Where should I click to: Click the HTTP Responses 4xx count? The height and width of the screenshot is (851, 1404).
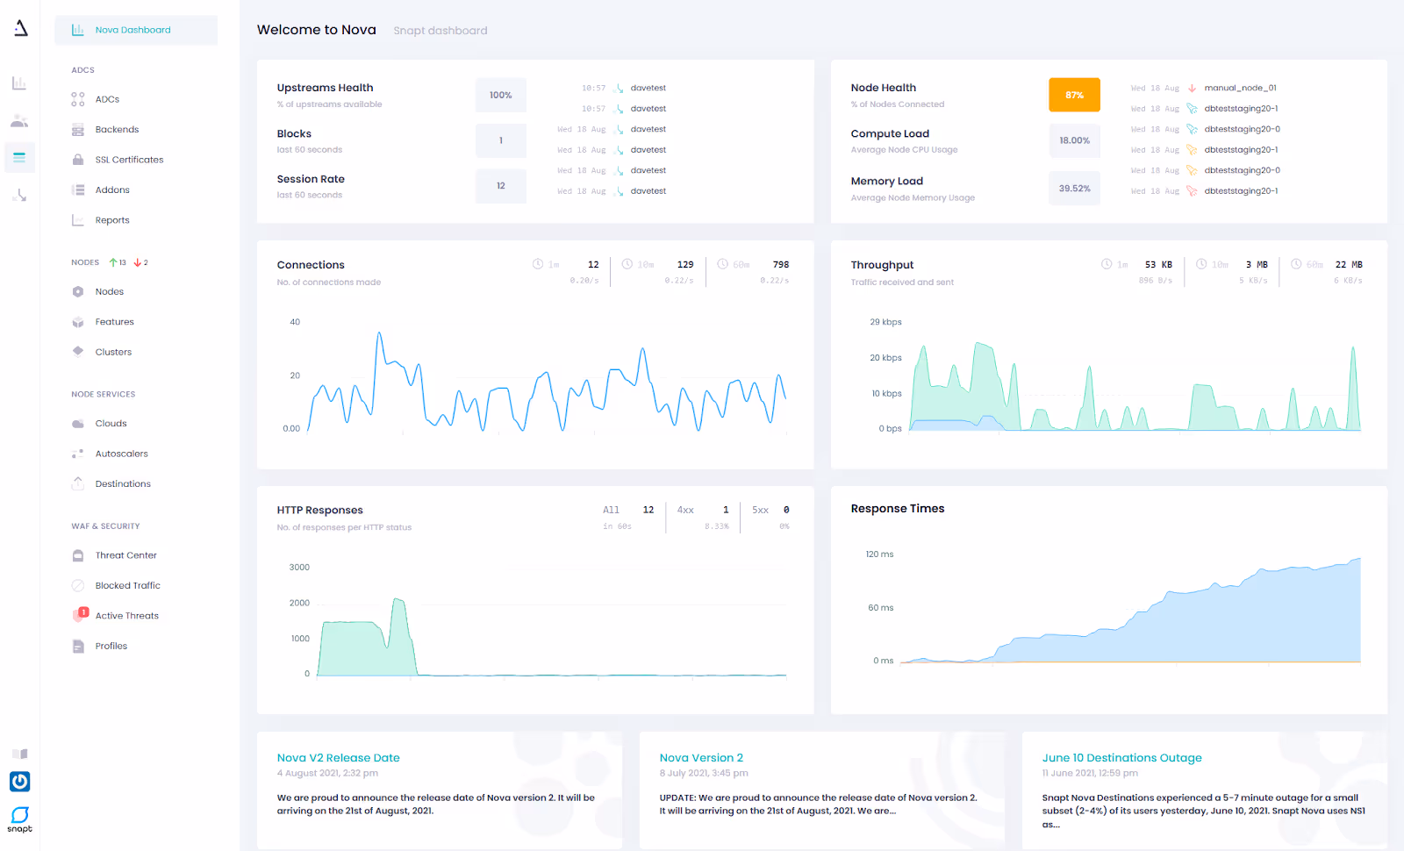tap(726, 510)
